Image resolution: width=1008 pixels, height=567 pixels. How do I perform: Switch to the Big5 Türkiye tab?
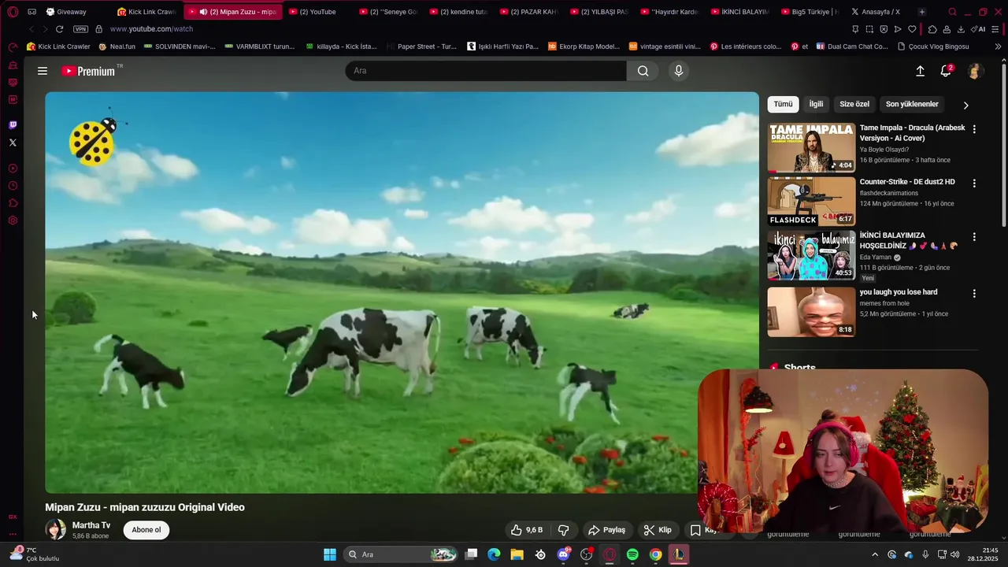[809, 12]
